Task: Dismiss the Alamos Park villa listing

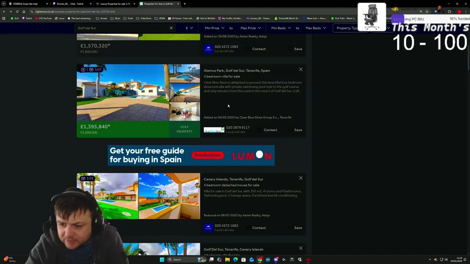Action: pos(301,69)
